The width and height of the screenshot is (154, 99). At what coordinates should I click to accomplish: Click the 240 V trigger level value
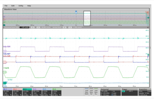click(x=131, y=91)
